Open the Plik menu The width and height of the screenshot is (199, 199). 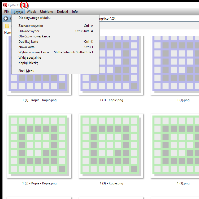[7, 12]
